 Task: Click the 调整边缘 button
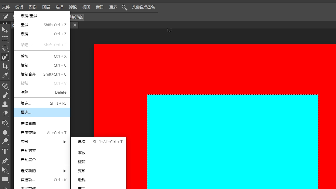(76, 17)
